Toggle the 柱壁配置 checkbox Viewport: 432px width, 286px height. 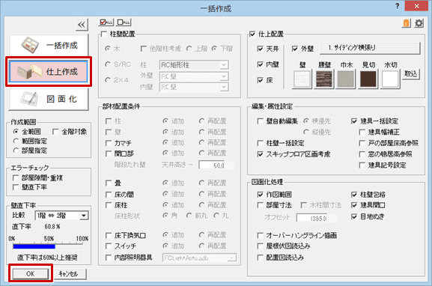coord(104,34)
